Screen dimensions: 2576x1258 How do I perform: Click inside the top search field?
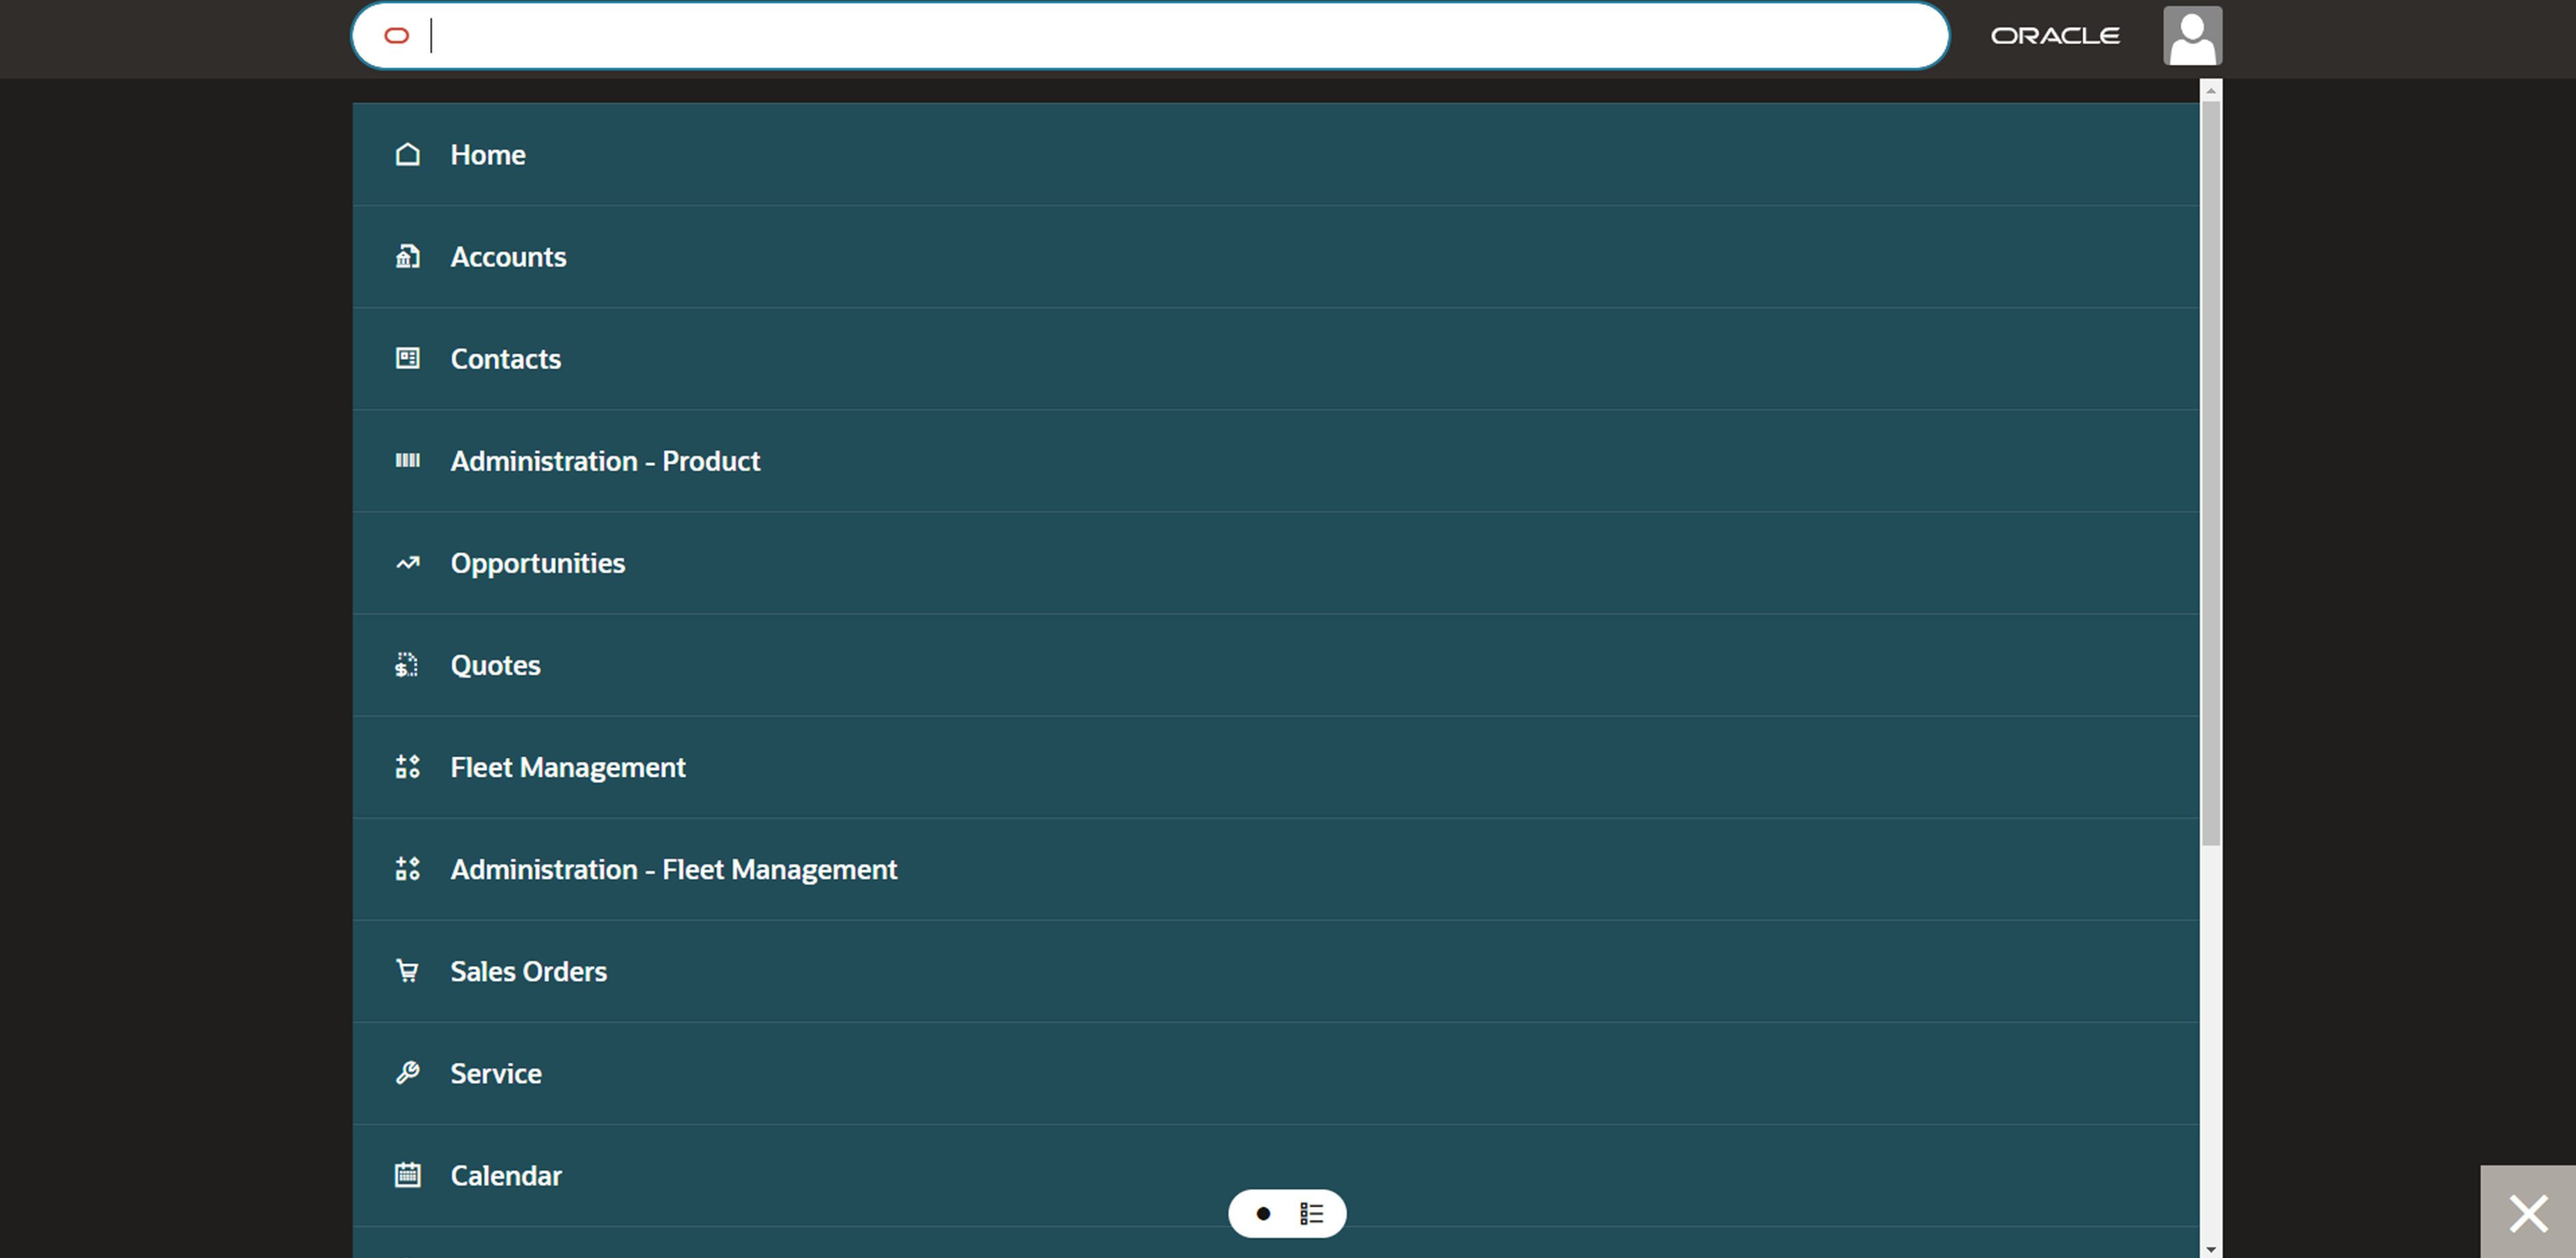pos(1100,36)
